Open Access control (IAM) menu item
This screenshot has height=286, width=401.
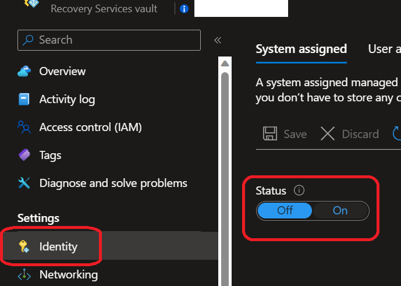coord(90,127)
